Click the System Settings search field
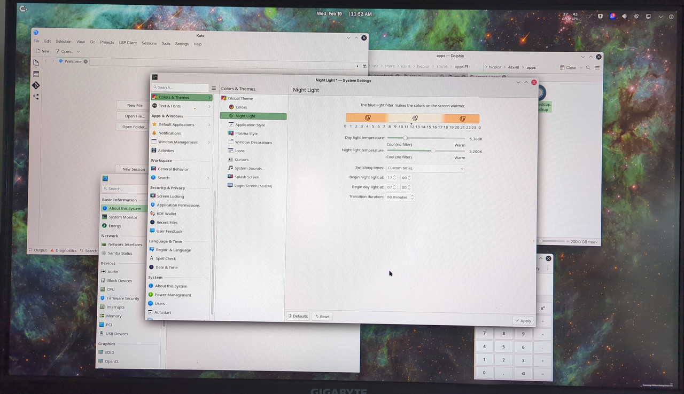This screenshot has height=394, width=684. click(180, 88)
